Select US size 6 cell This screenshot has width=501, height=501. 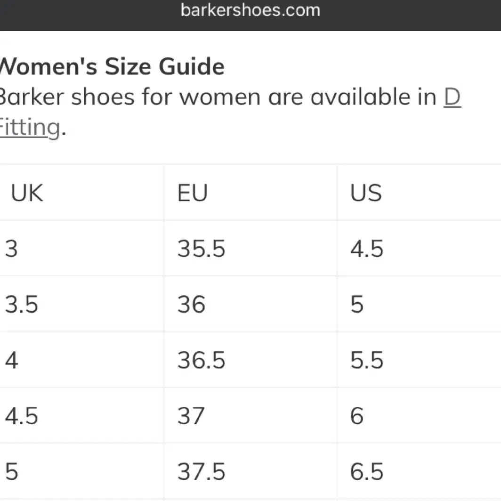click(x=419, y=415)
